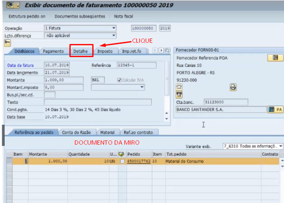Open the Conta do Razão tab
The image size is (284, 203).
click(x=76, y=132)
